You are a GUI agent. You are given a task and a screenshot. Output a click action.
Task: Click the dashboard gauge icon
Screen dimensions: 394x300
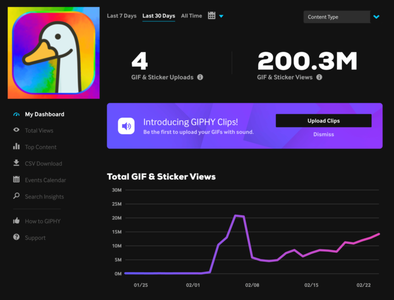tap(16, 114)
